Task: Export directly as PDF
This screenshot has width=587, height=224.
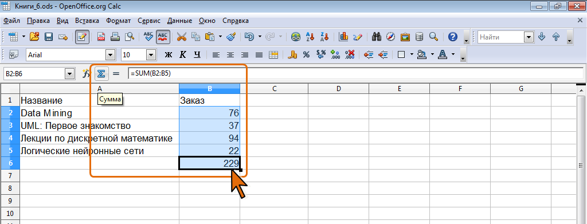Action: [x=101, y=37]
